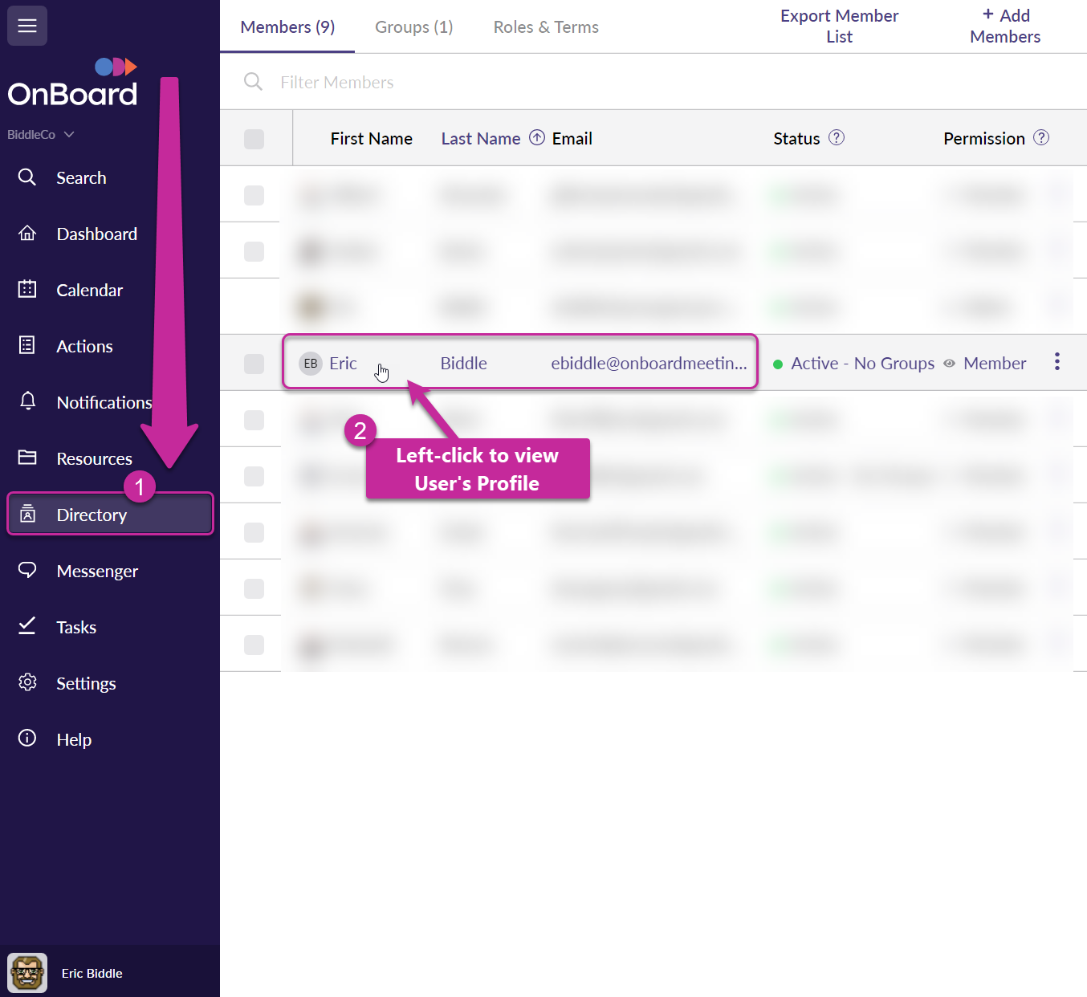Sort by the Last Name column
1087x997 pixels.
click(x=481, y=138)
